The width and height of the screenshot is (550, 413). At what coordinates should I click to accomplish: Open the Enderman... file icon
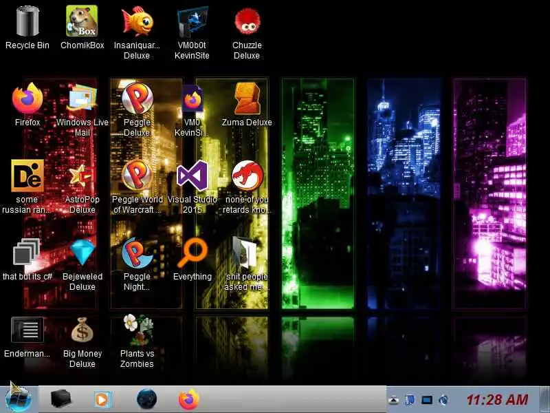(27, 330)
